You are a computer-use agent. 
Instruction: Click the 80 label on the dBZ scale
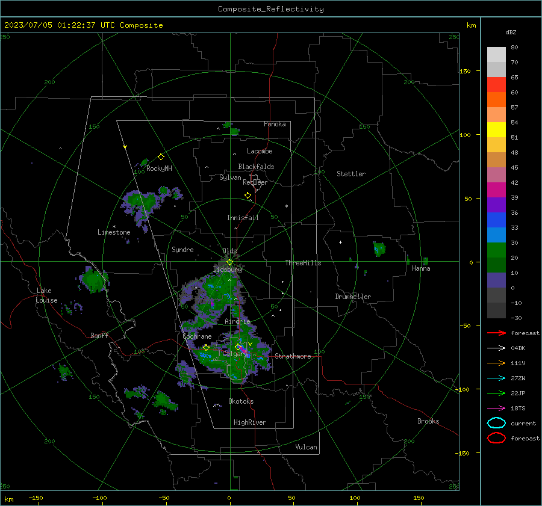pos(514,47)
